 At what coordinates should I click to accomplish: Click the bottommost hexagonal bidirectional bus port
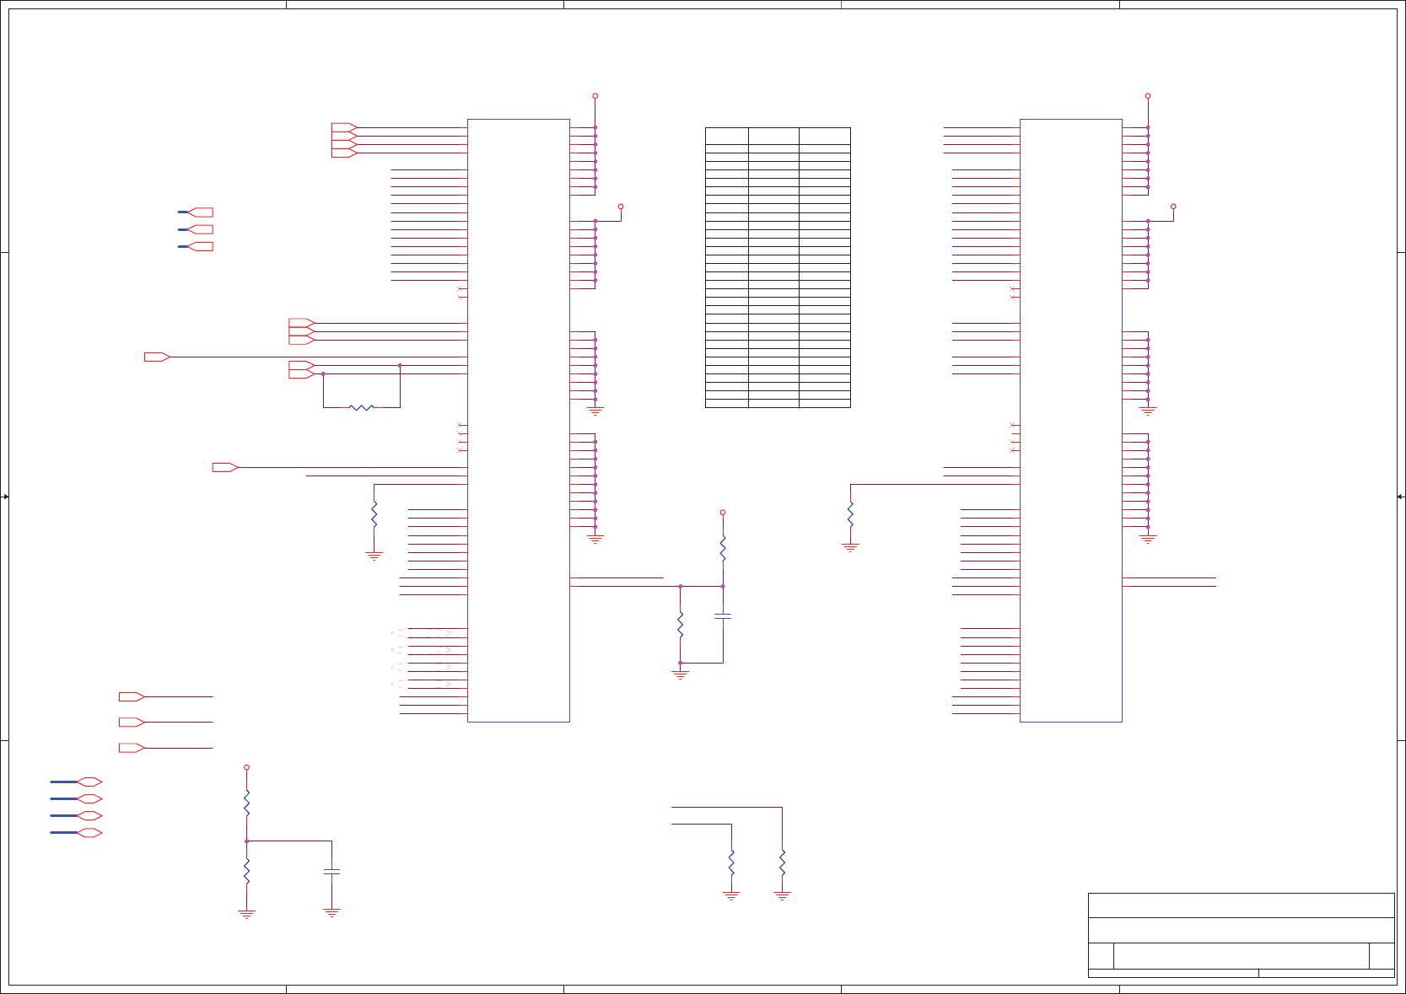point(89,833)
